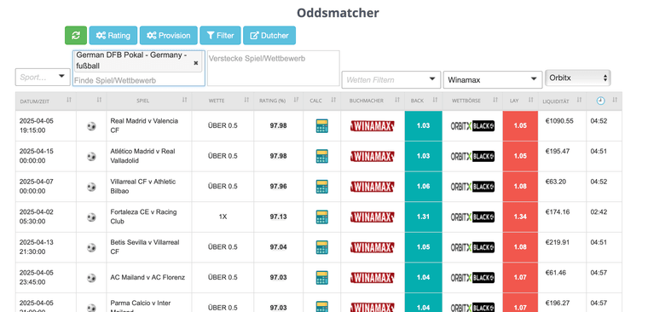Click Winamax logo in Real Madrid row
Viewport: 648px width, 312px height.
coord(373,126)
